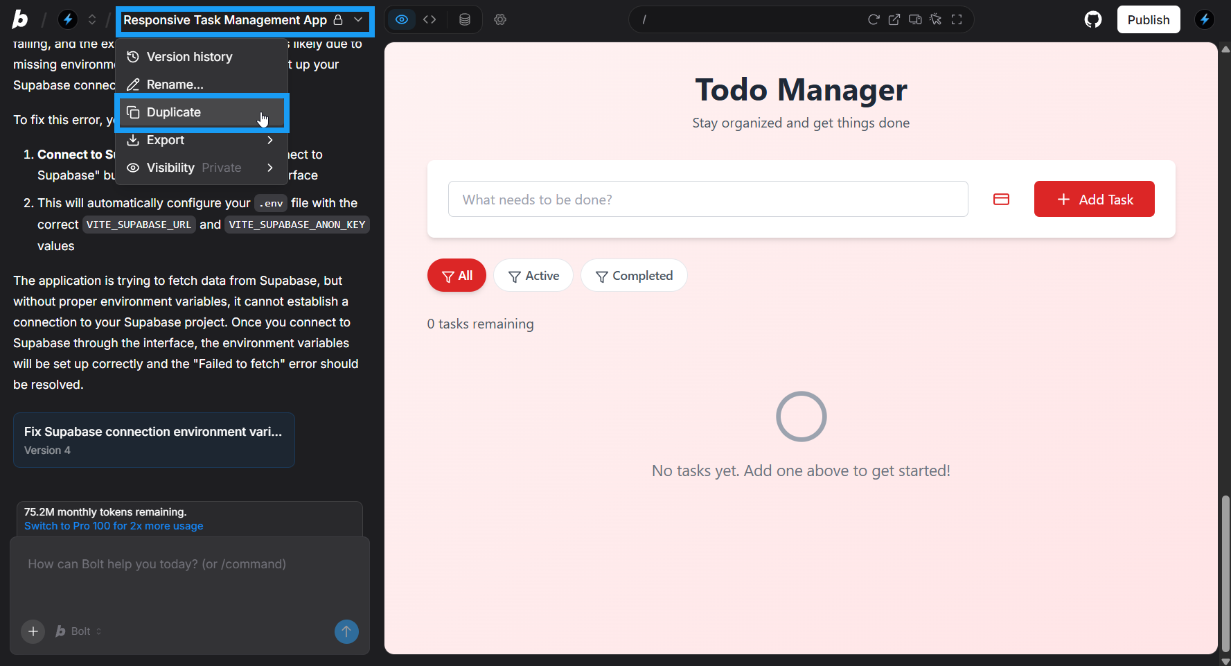Click the plus attach button in chat
This screenshot has width=1231, height=666.
(33, 631)
